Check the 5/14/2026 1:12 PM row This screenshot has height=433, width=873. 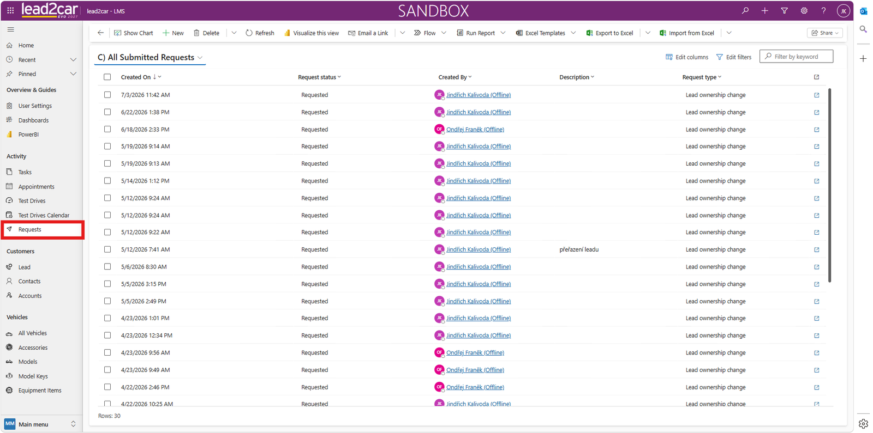107,181
